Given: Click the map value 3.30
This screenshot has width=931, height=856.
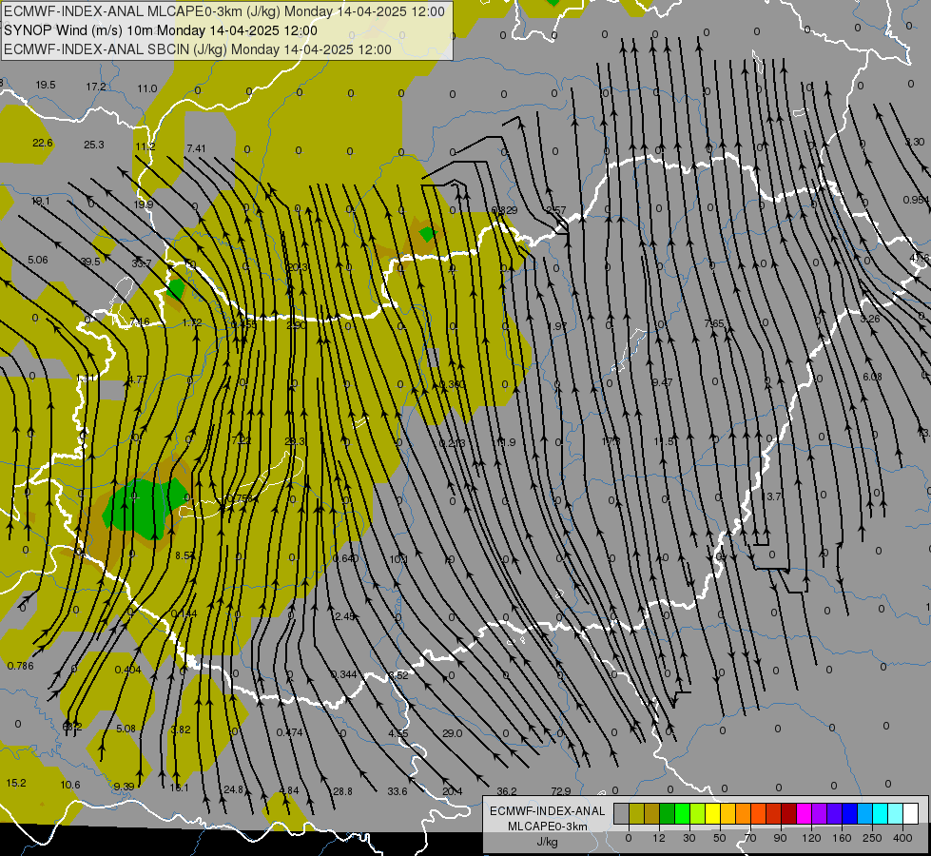Looking at the screenshot, I should [915, 142].
